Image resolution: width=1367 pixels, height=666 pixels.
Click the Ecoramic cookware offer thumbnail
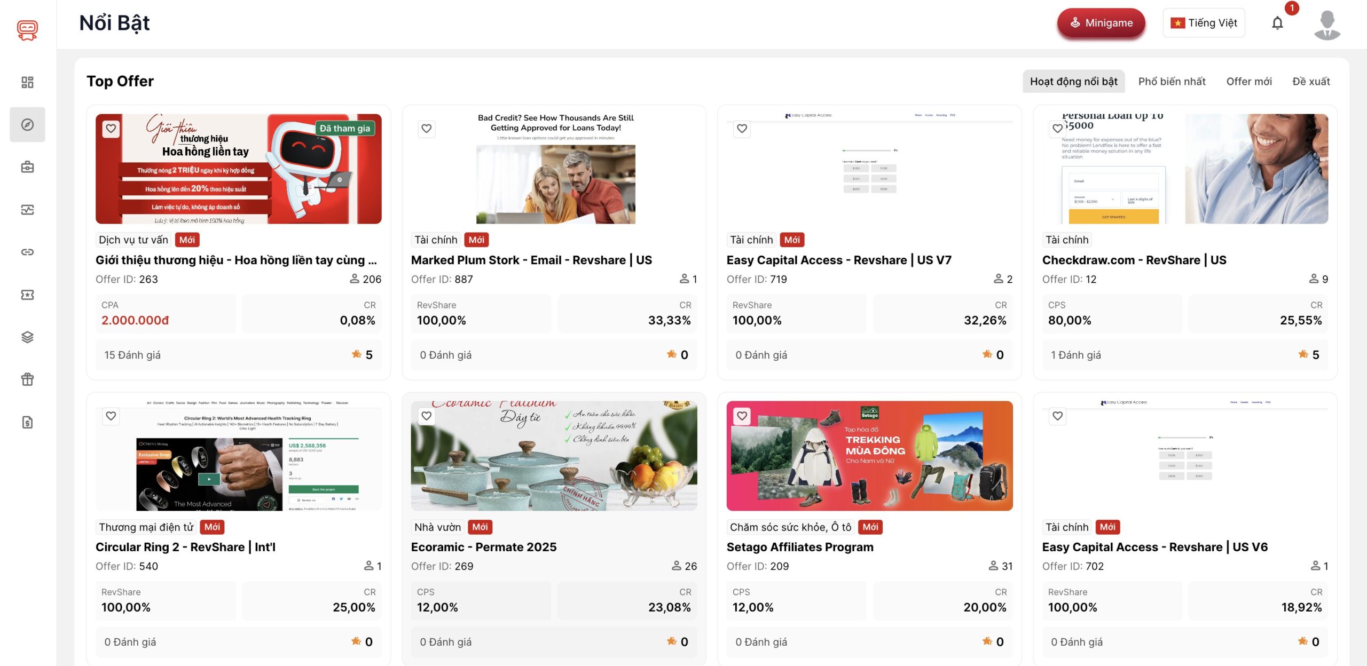tap(554, 456)
